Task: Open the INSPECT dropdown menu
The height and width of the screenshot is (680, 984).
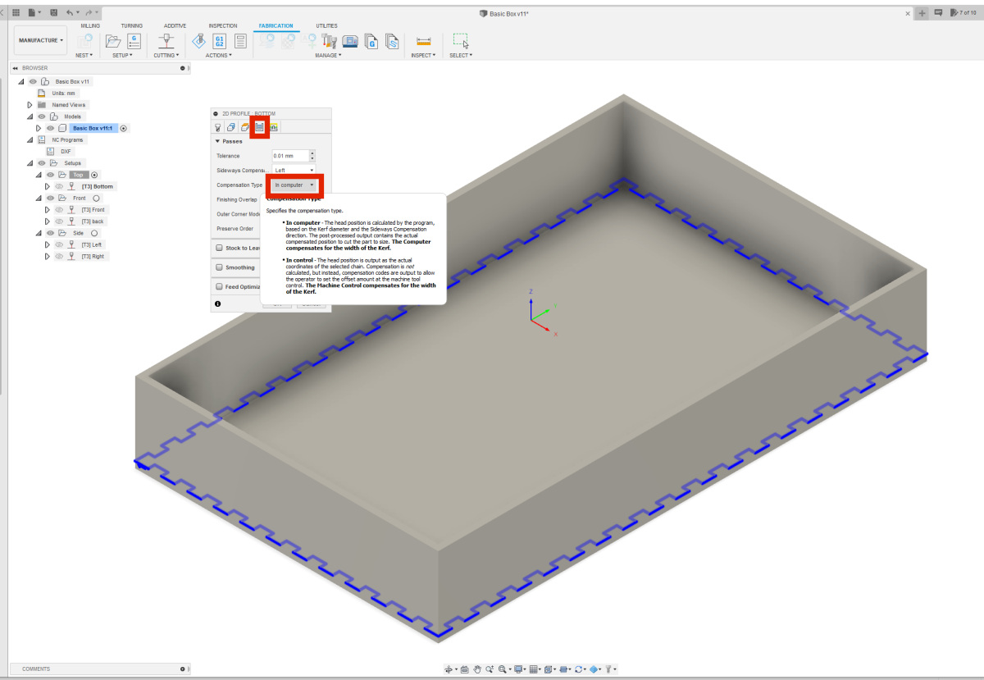Action: pos(424,55)
